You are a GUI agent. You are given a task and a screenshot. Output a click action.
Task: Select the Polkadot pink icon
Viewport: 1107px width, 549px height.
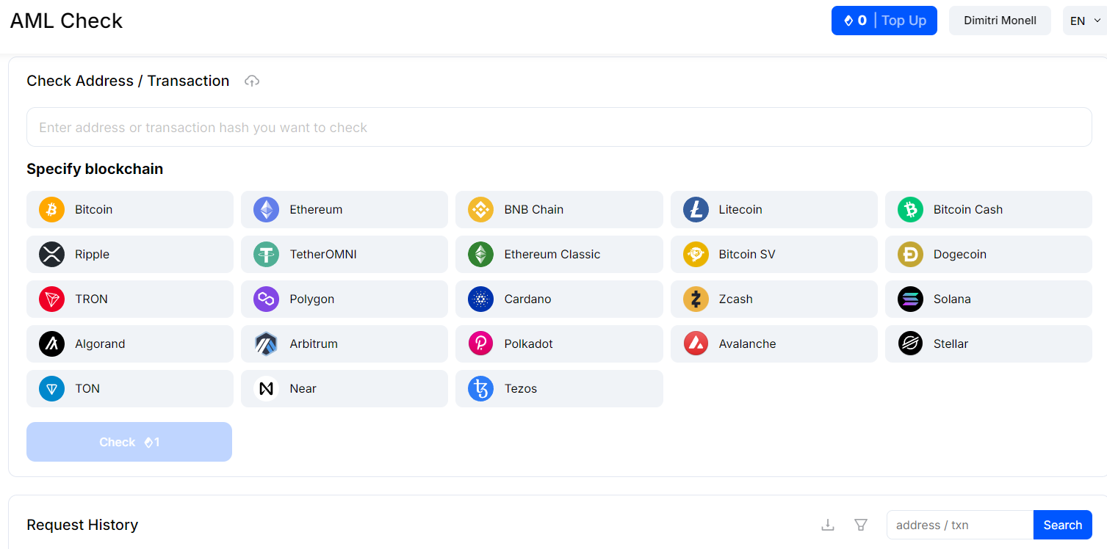tap(480, 344)
